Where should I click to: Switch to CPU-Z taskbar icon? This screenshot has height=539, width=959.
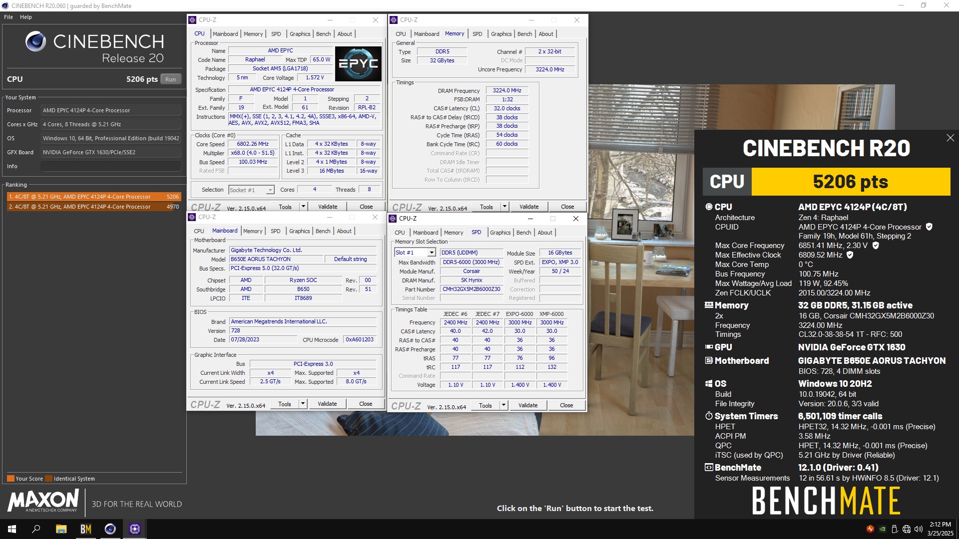click(x=135, y=529)
